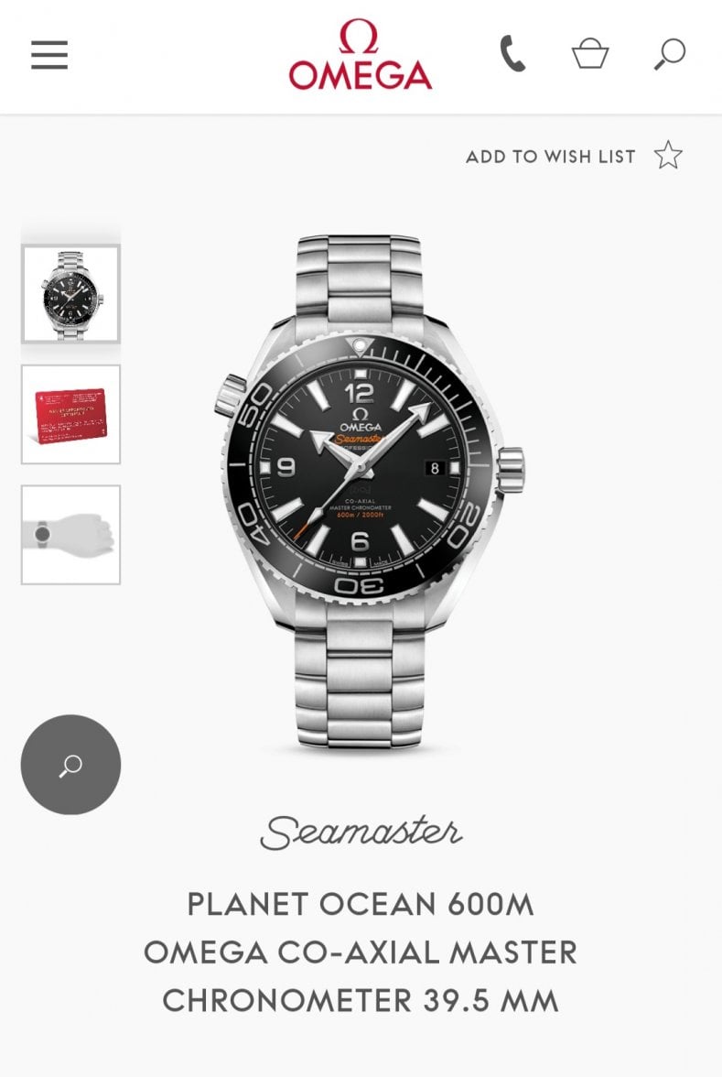The image size is (722, 1077).
Task: Select the front-view watch thumbnail
Action: tap(70, 294)
